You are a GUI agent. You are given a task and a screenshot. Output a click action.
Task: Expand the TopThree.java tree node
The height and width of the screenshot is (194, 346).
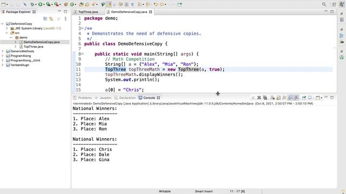pyautogui.click(x=16, y=46)
